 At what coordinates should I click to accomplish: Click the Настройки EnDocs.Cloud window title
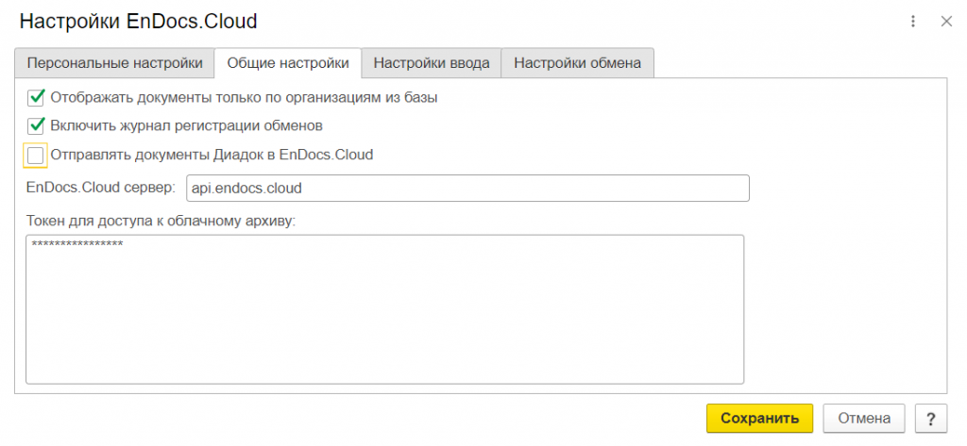pyautogui.click(x=138, y=22)
